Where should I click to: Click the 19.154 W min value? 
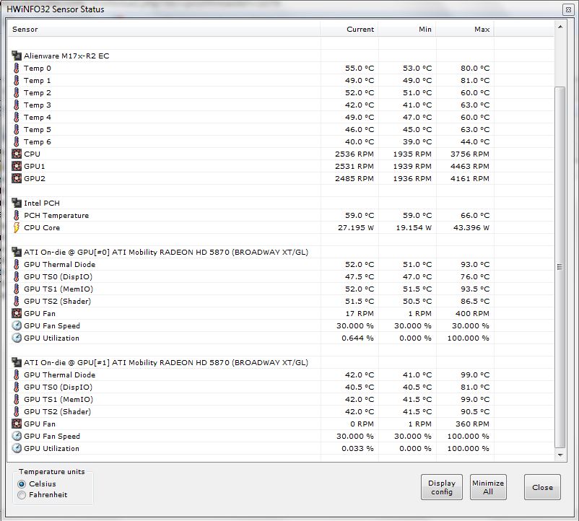pyautogui.click(x=414, y=227)
